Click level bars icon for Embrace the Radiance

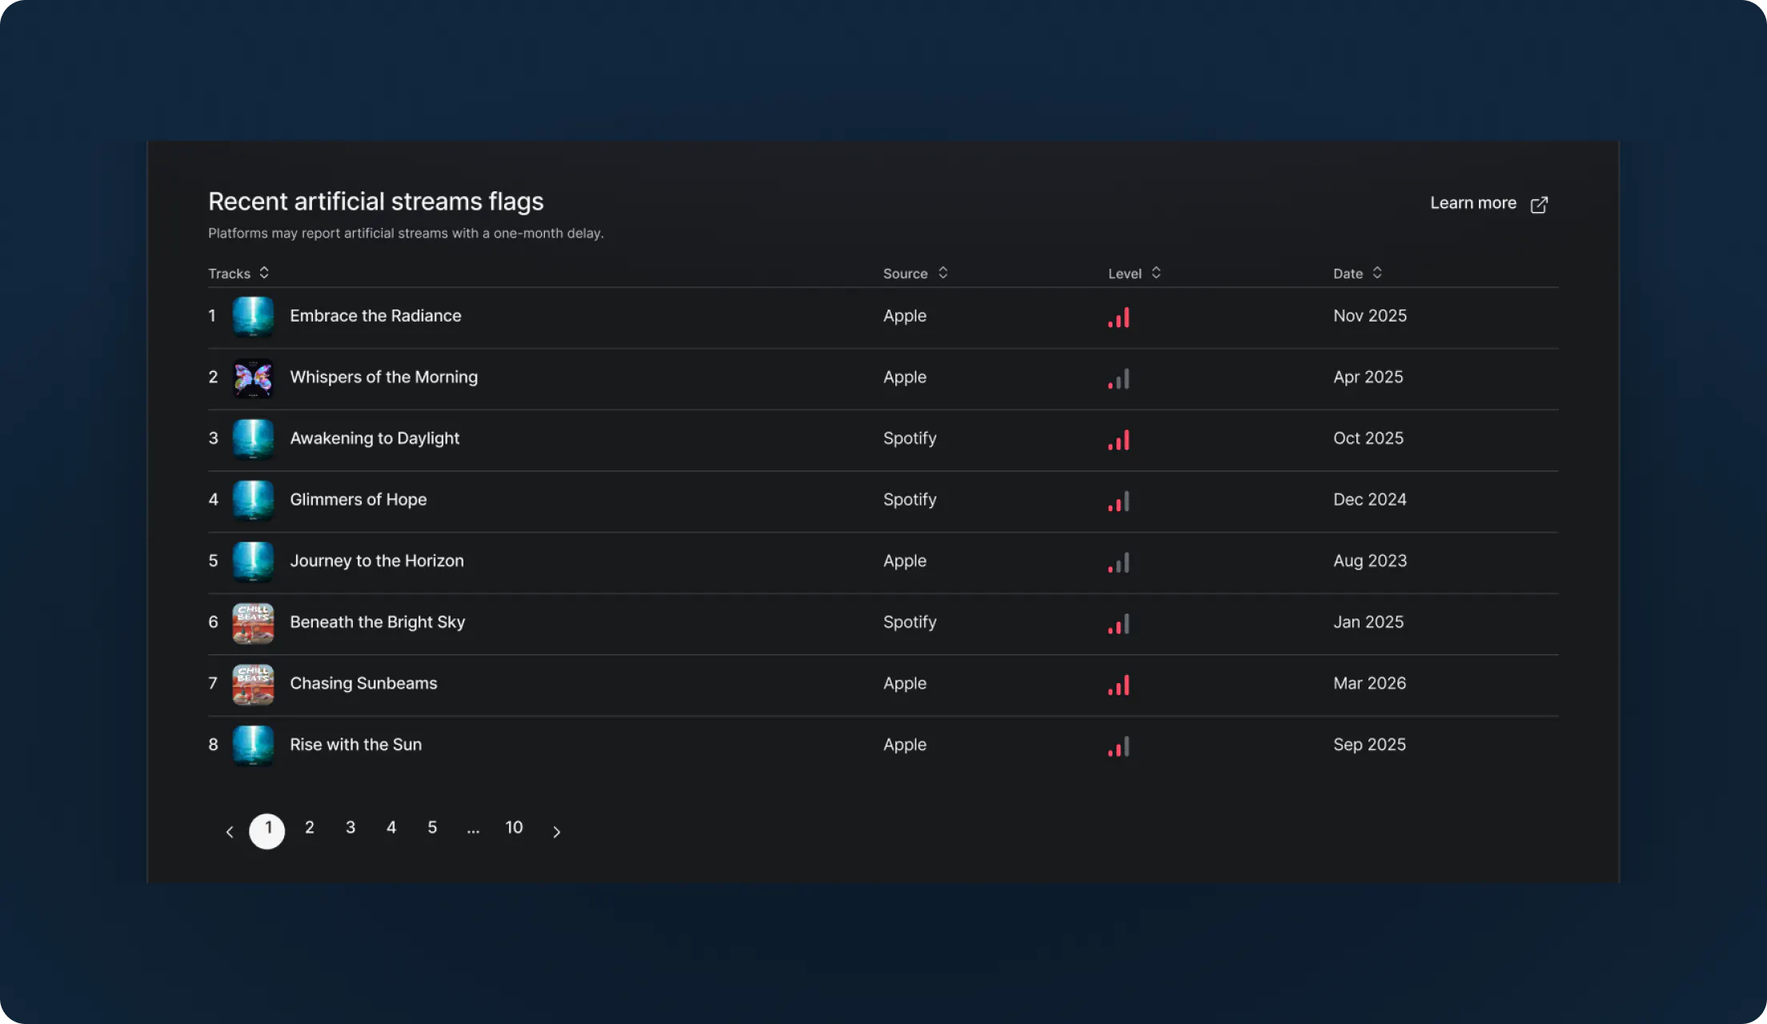click(1119, 318)
